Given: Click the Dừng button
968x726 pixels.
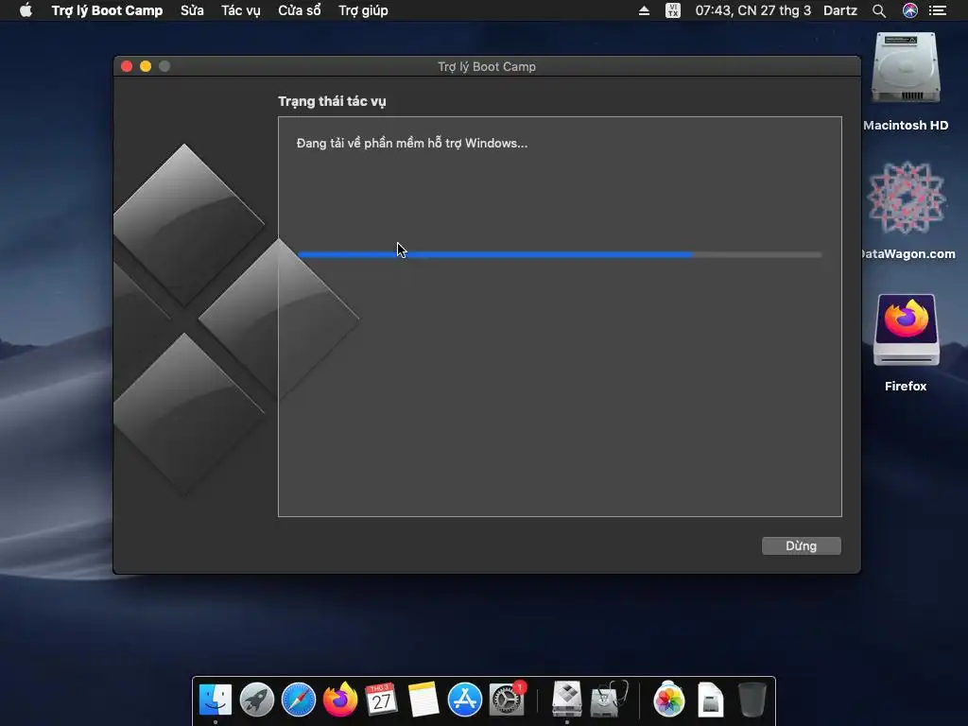Looking at the screenshot, I should (801, 545).
